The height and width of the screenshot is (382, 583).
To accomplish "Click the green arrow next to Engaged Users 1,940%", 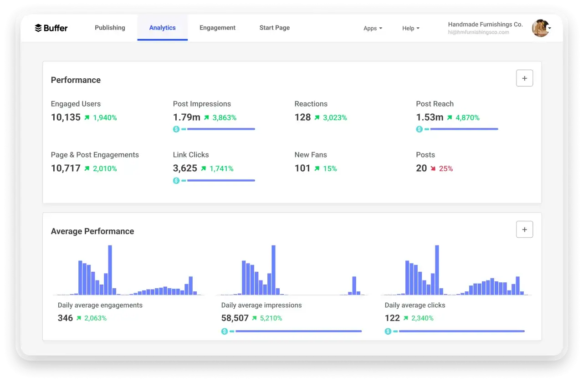I will coord(87,117).
